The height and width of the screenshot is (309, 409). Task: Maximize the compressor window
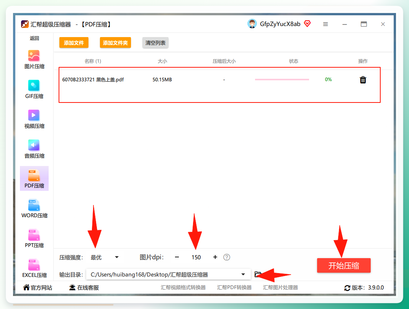[363, 24]
